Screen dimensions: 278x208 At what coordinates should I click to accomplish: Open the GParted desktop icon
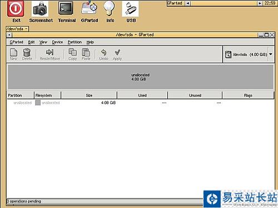point(90,8)
